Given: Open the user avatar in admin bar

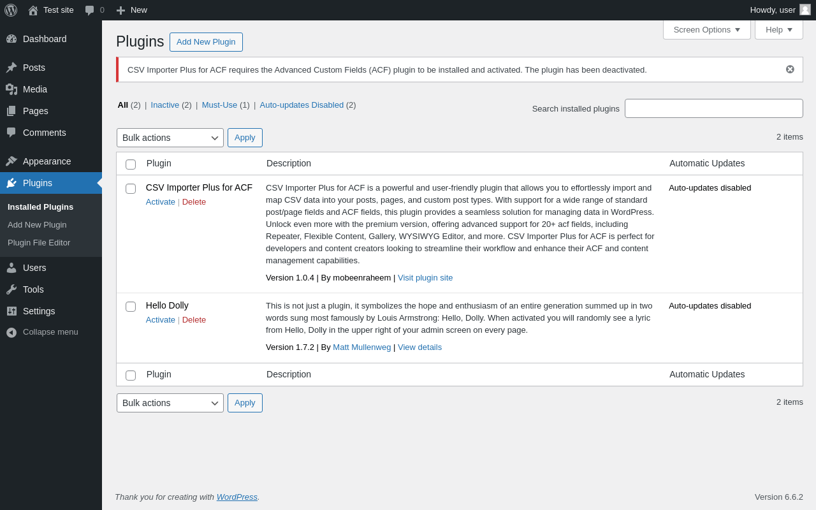Looking at the screenshot, I should point(805,10).
